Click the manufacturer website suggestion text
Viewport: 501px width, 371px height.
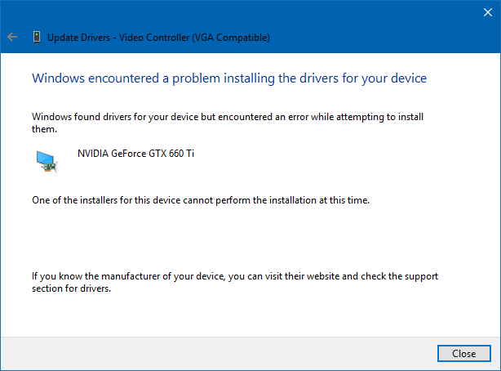(235, 276)
